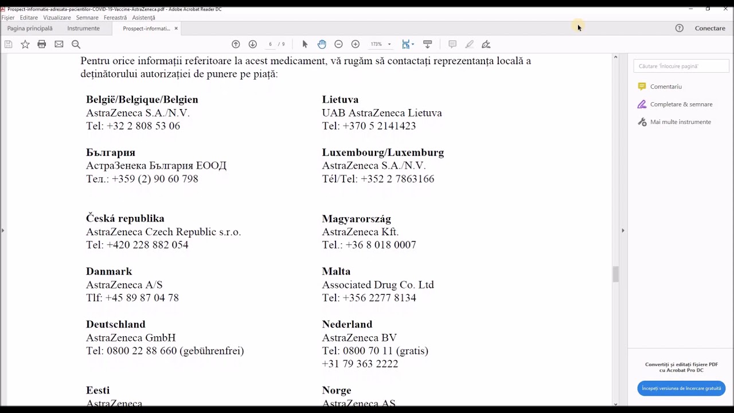Click the Save file icon
The image size is (734, 413).
coord(8,44)
